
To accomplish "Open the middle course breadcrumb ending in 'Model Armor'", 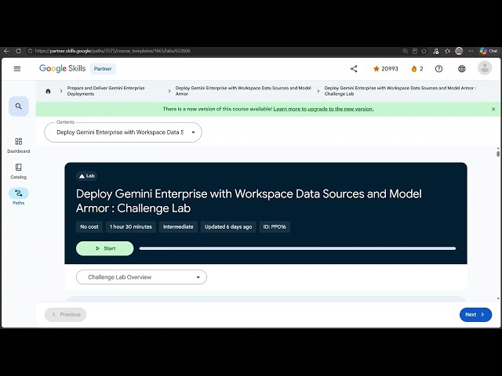I will (x=243, y=91).
